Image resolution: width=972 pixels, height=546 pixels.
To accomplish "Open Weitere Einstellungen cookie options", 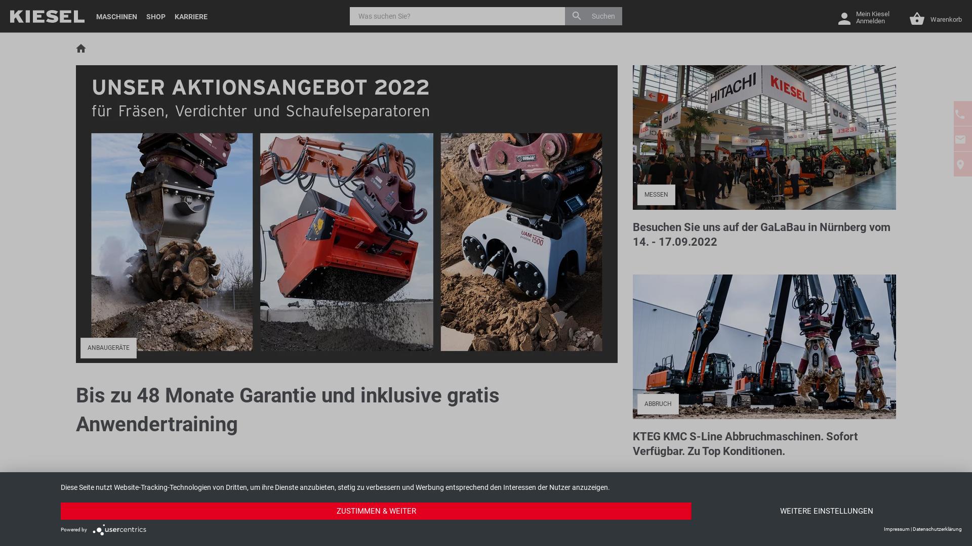I will click(826, 511).
